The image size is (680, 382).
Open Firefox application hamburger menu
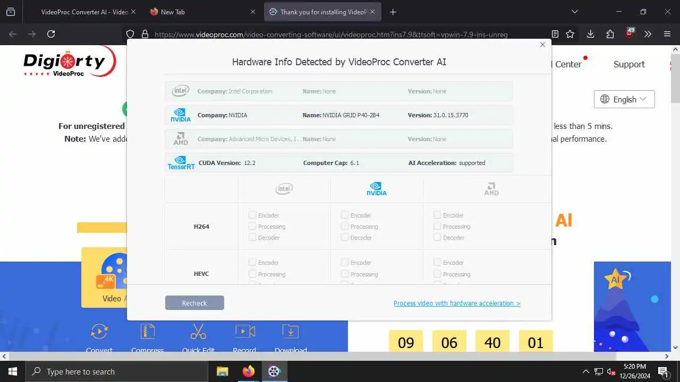coord(667,34)
